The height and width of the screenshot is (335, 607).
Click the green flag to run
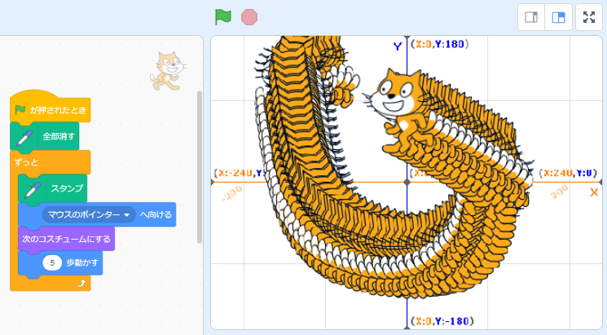[223, 17]
